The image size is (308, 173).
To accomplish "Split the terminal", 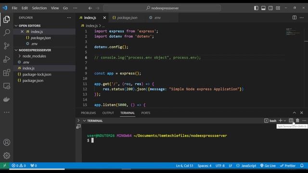I will 291,121.
